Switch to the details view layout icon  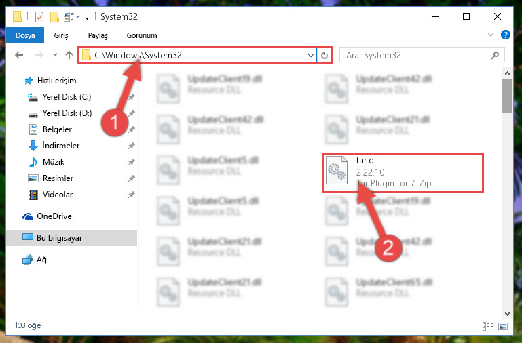(x=488, y=326)
